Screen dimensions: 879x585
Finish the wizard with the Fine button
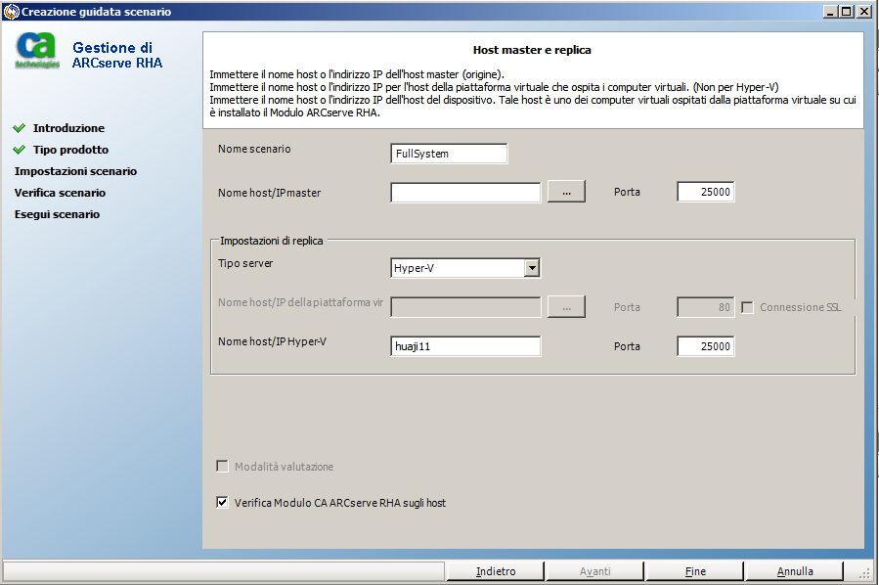pyautogui.click(x=695, y=571)
